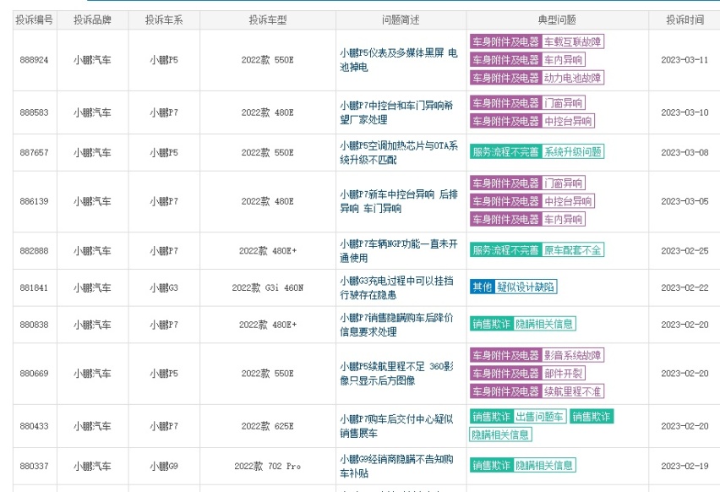Open complaint link '小鹏P7中控台和车门异响希望厂家处理'

(x=396, y=112)
